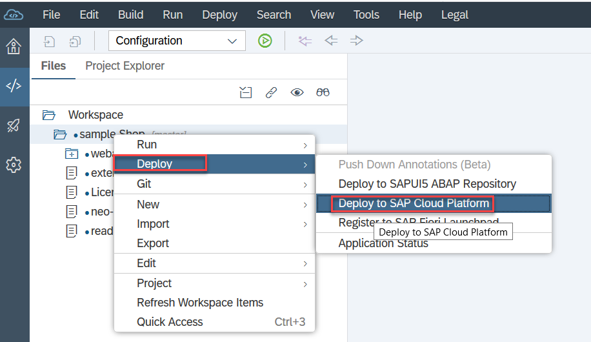Click the file icon beside 'neo-' item
Viewport: 591px width, 342px height.
[x=72, y=212]
